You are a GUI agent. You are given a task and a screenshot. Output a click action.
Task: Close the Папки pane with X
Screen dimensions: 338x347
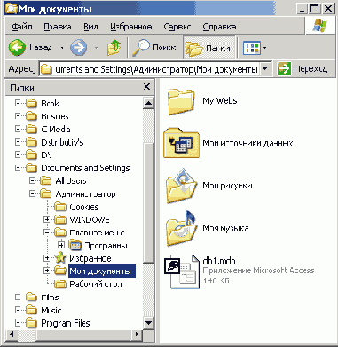tap(146, 87)
